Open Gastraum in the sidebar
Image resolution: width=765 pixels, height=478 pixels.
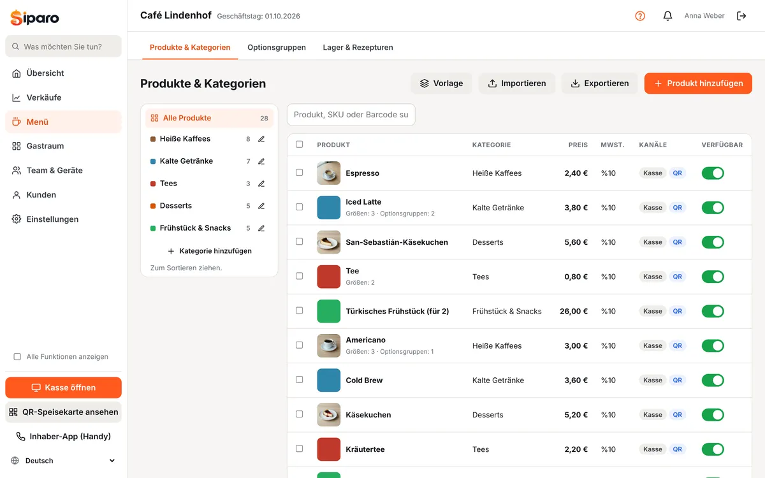[x=63, y=146]
